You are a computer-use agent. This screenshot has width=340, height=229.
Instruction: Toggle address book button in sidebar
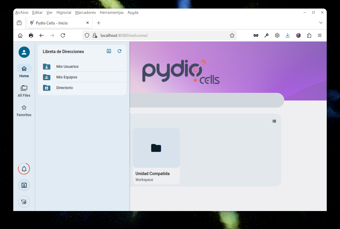tap(24, 185)
